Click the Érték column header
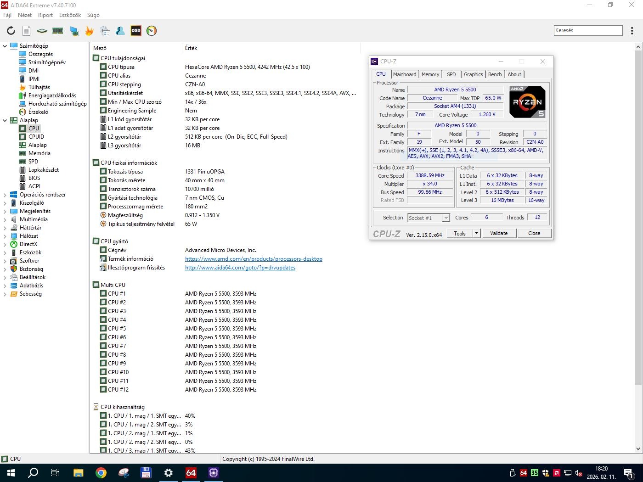The width and height of the screenshot is (643, 482). point(271,48)
